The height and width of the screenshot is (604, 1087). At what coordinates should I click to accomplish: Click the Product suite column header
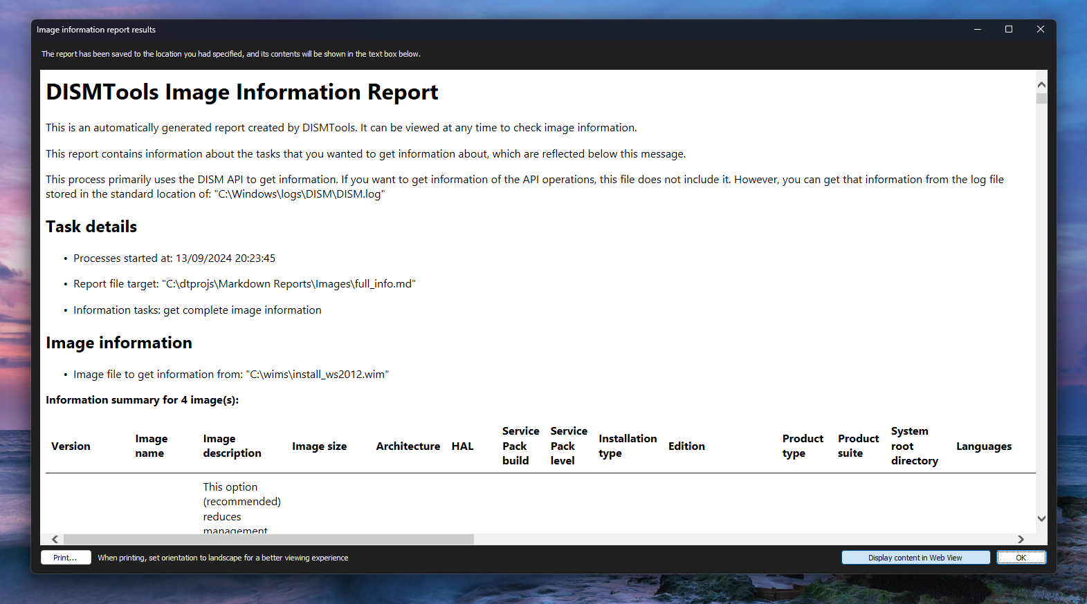858,446
